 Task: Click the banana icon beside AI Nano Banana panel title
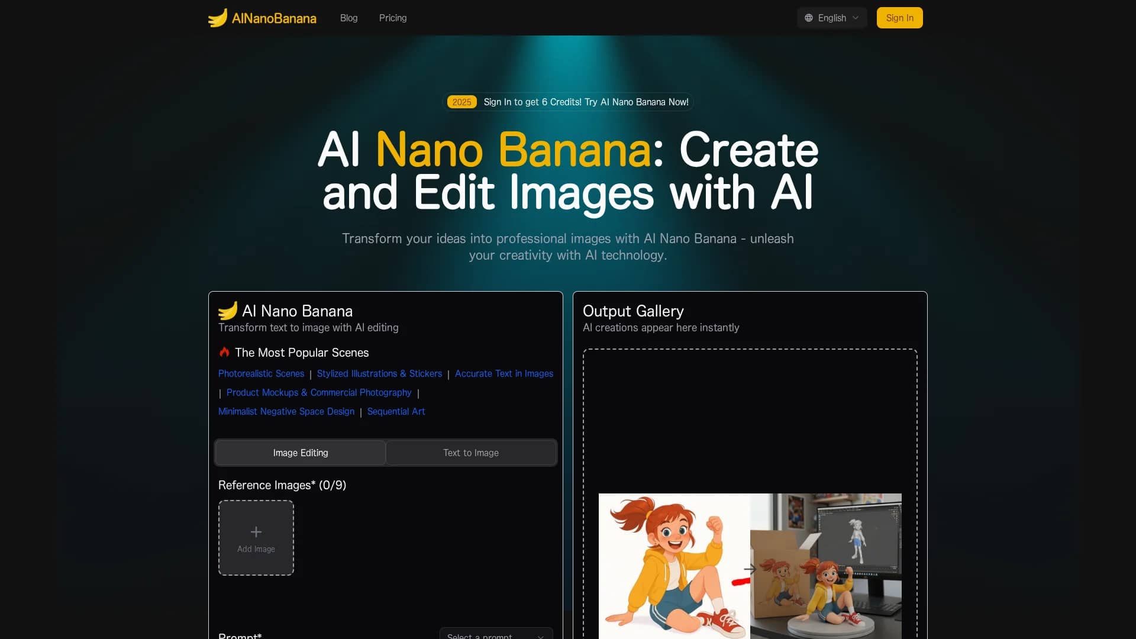(x=228, y=311)
